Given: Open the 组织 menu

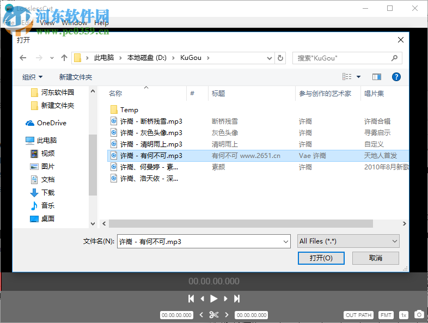Looking at the screenshot, I should pyautogui.click(x=32, y=77).
